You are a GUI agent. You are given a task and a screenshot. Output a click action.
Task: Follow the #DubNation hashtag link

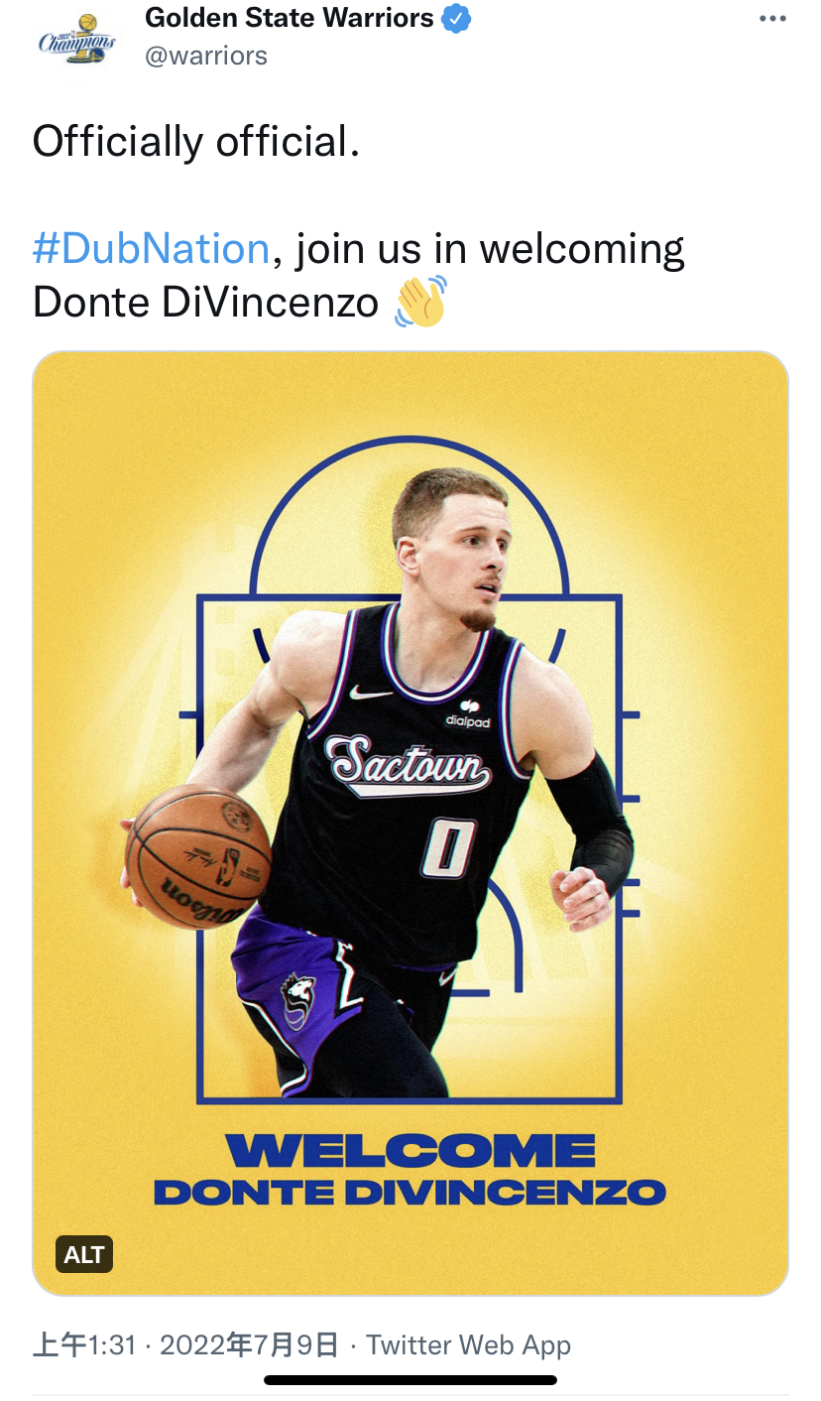click(x=151, y=248)
